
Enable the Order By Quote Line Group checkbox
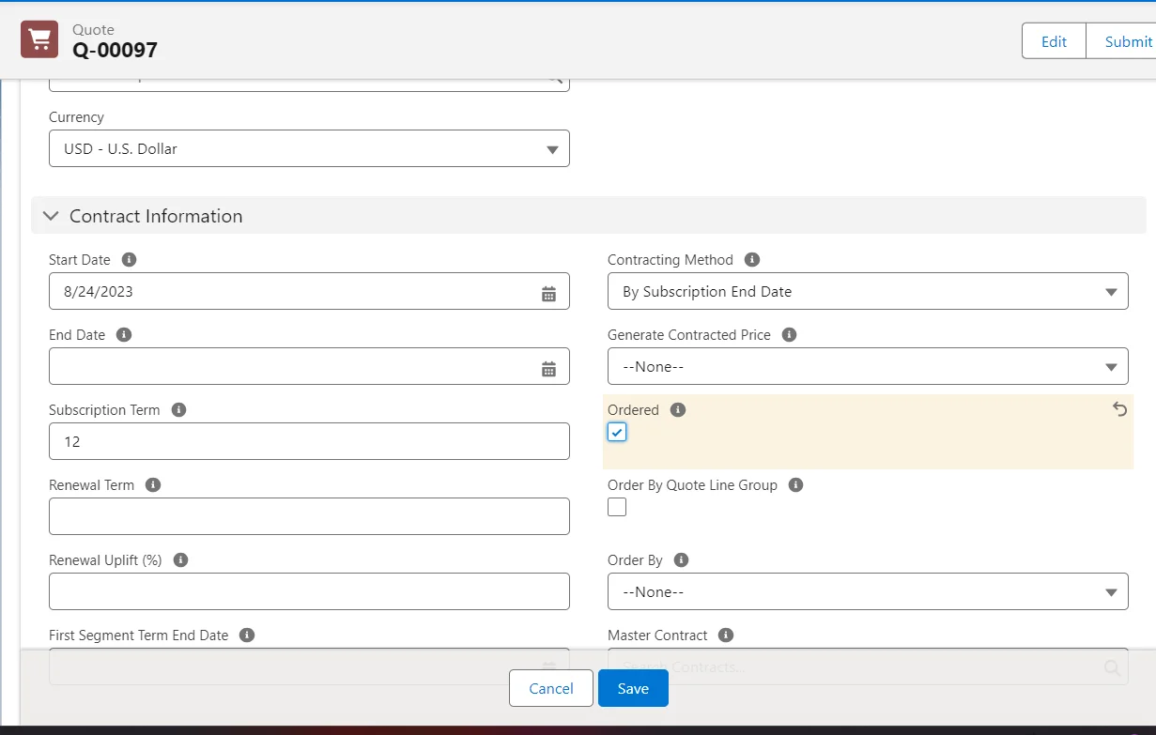(x=616, y=507)
